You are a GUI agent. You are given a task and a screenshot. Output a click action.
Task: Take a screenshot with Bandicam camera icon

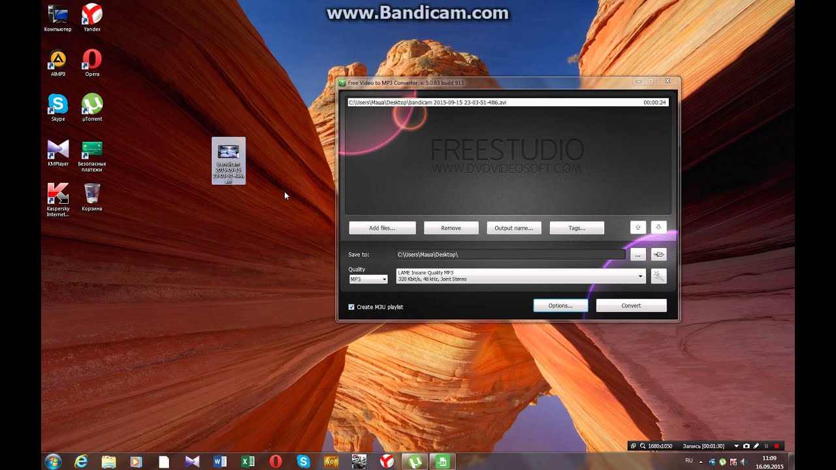pos(746,446)
